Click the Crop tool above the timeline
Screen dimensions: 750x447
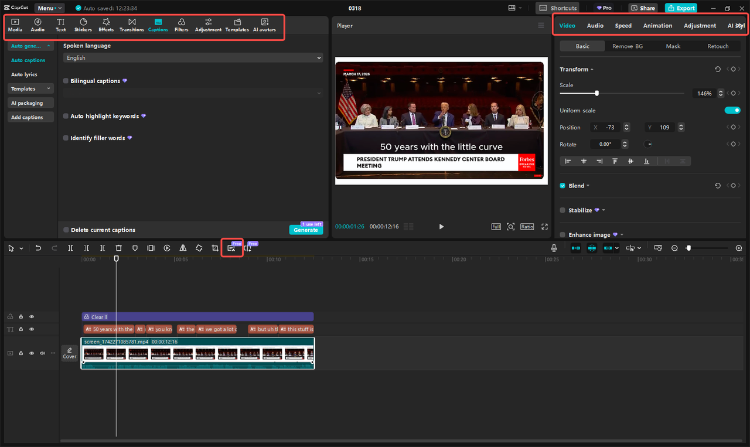click(215, 248)
